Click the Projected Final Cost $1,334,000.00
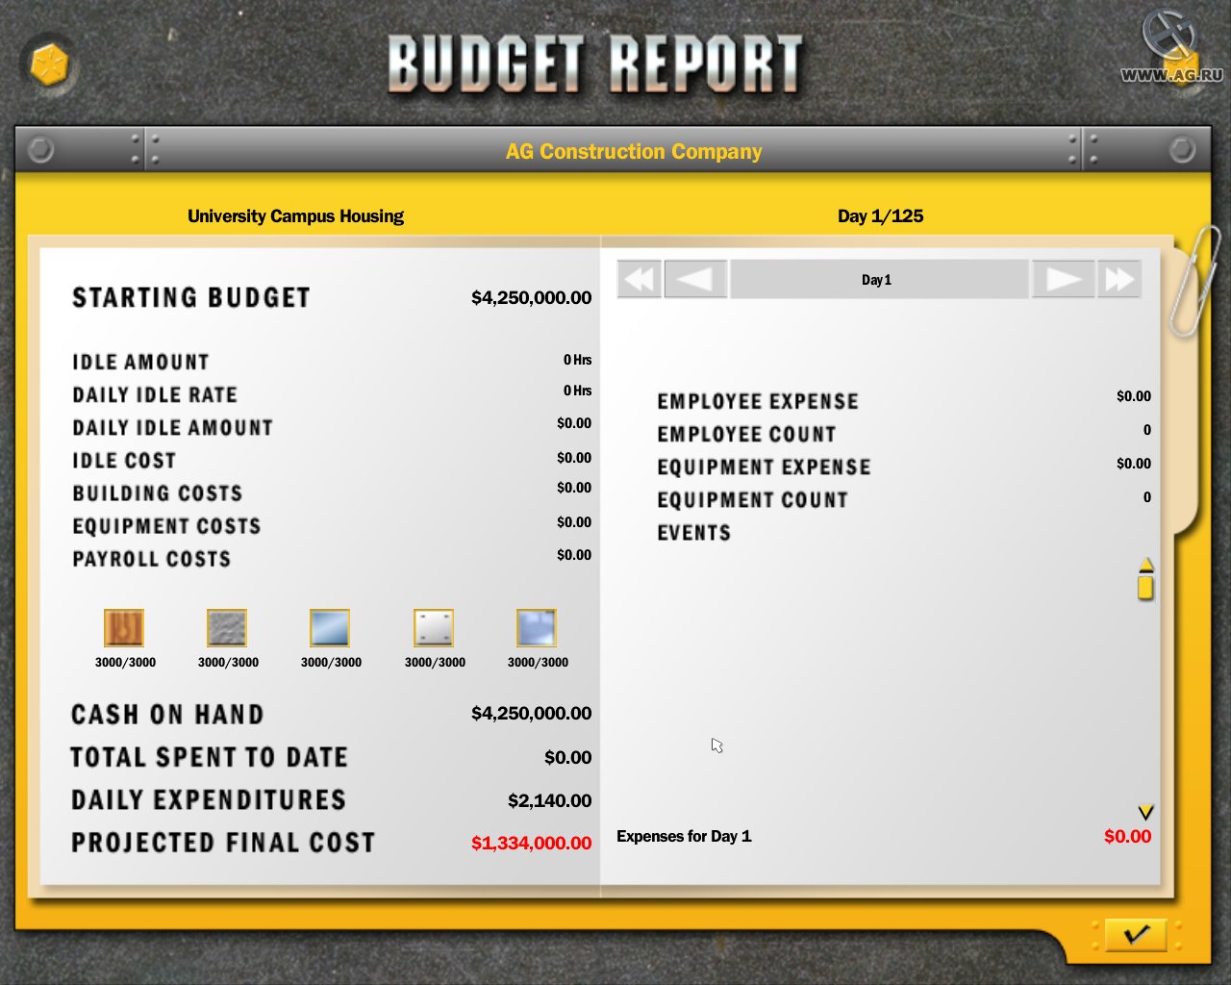 coord(531,844)
